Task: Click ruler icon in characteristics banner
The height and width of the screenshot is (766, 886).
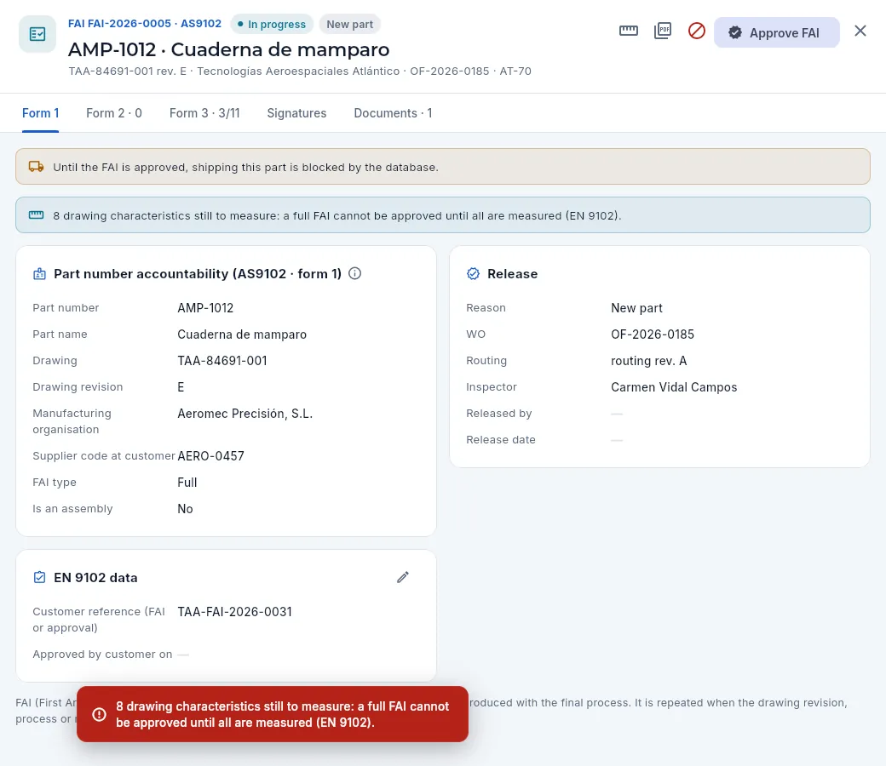Action: (36, 215)
